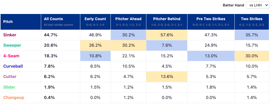Open the Sweeper pitch link
The image size is (270, 104).
click(x=12, y=45)
